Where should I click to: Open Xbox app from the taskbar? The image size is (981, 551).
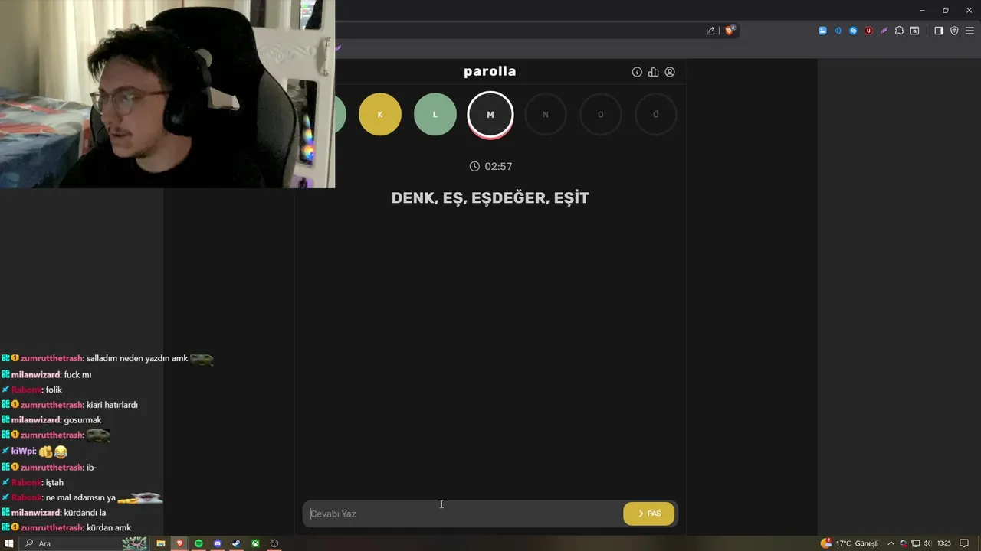(x=255, y=543)
